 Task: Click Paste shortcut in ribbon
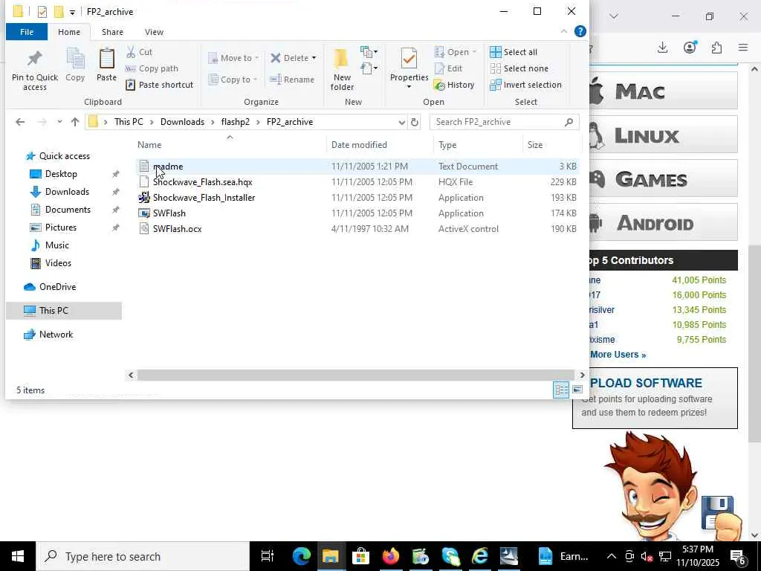160,85
